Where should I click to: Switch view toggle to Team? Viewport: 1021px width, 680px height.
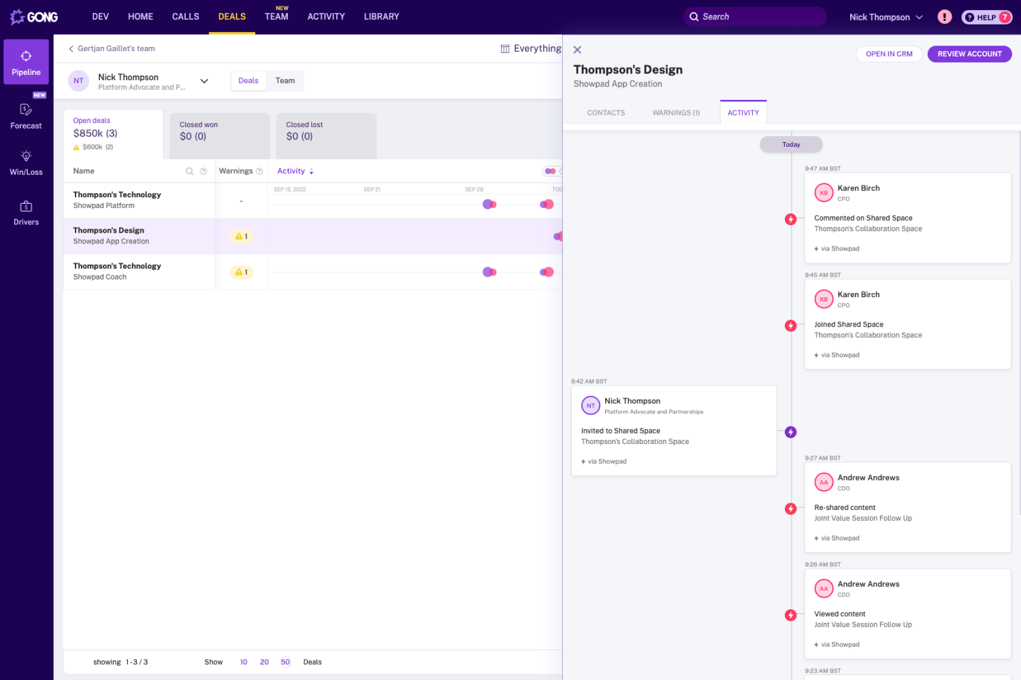point(285,81)
